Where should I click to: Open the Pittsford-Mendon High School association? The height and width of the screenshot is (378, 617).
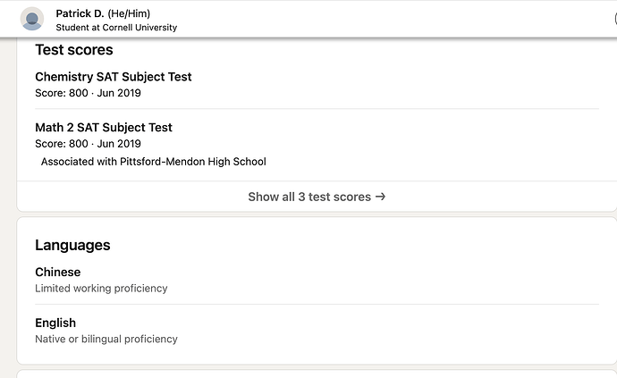154,162
